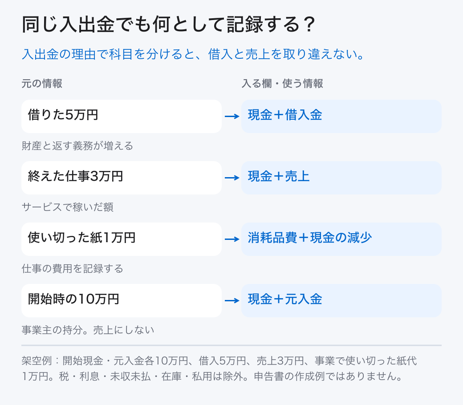The image size is (463, 405).
Task: Select the card 借りた5万円
Action: (x=122, y=116)
